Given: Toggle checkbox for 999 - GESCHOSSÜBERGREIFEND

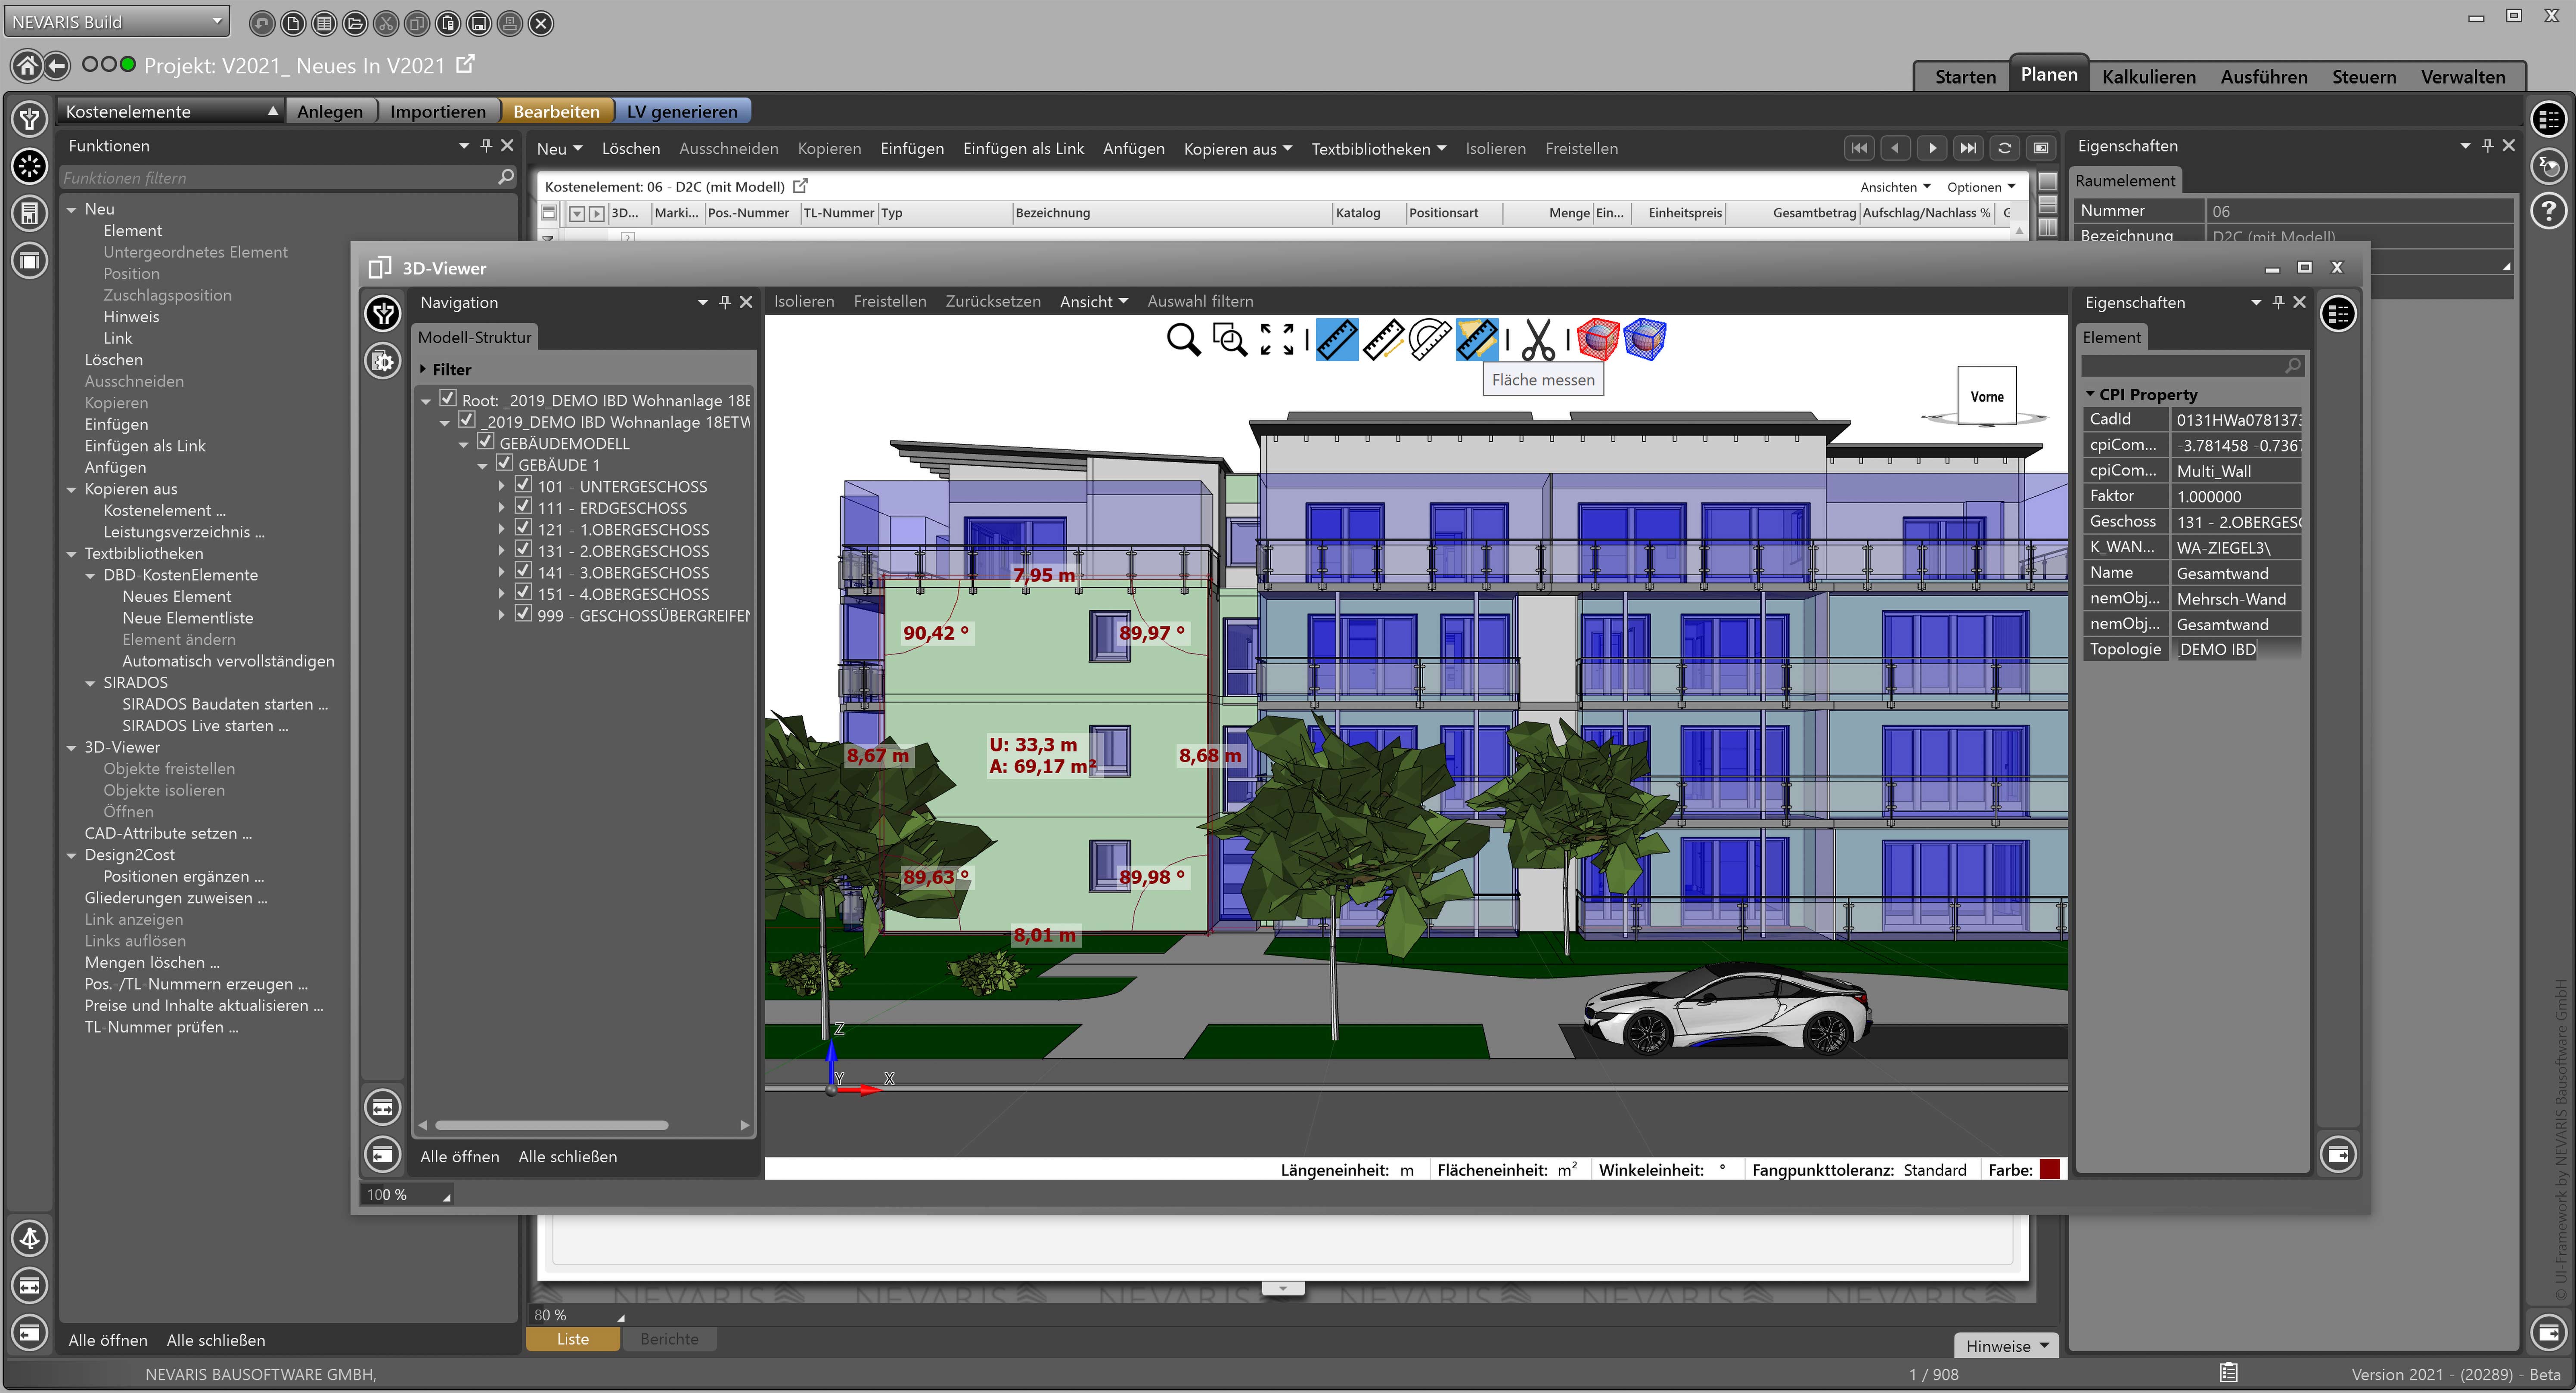Looking at the screenshot, I should 523,613.
